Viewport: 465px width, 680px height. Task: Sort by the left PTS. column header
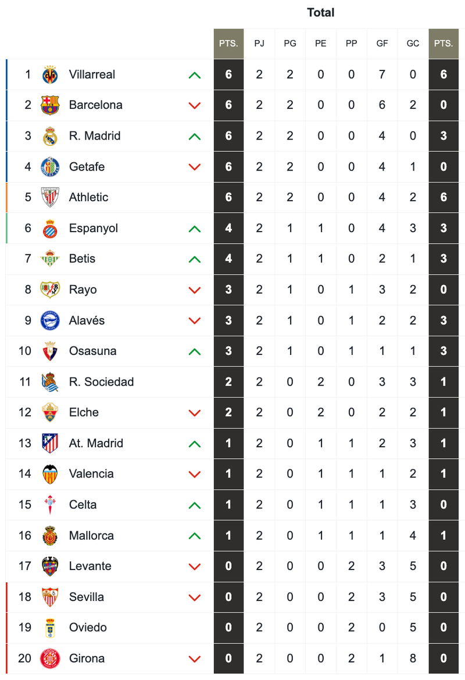[228, 44]
